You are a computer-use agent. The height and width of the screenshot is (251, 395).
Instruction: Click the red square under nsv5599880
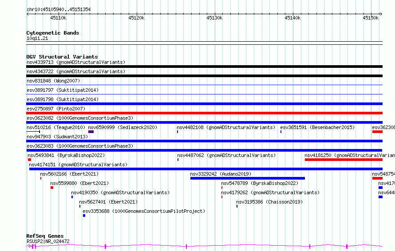tap(52, 188)
